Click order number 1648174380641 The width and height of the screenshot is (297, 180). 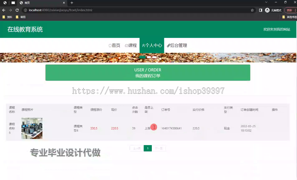click(172, 128)
